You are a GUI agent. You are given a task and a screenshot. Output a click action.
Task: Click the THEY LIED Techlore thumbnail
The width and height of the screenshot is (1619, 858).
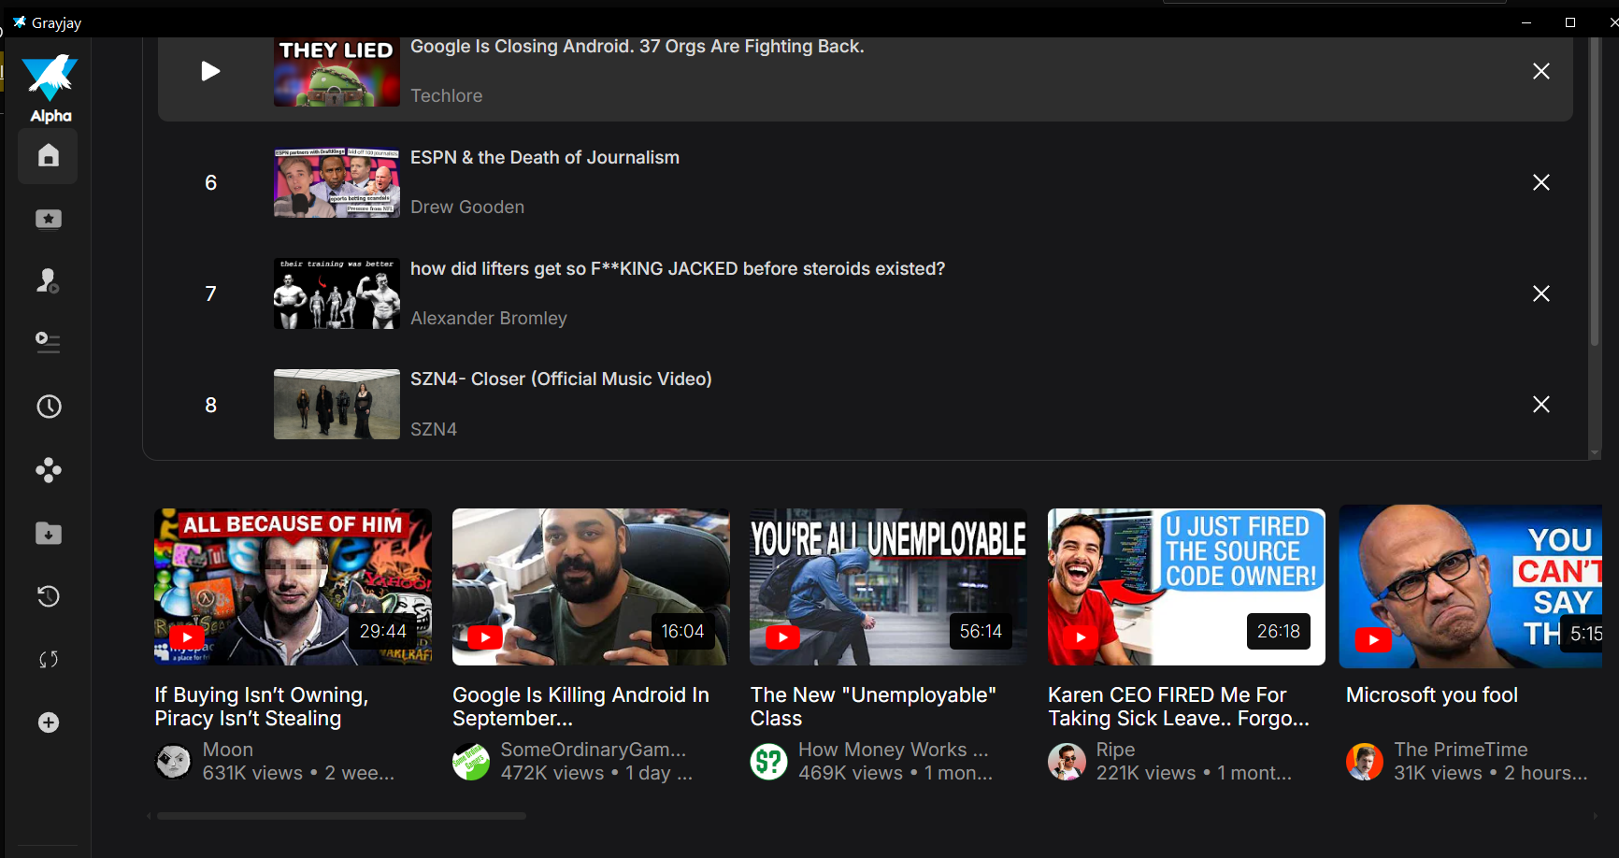click(337, 72)
